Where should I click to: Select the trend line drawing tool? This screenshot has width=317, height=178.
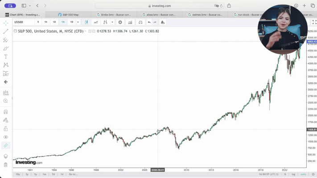(x=6, y=32)
